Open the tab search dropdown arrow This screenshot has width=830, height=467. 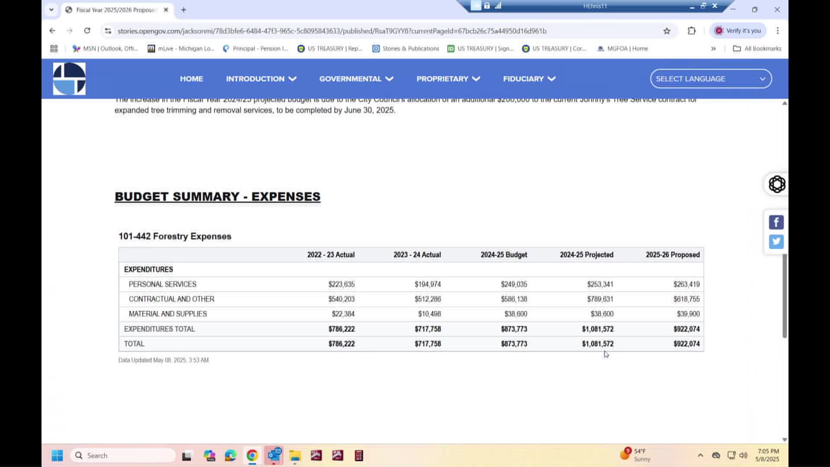[x=51, y=10]
